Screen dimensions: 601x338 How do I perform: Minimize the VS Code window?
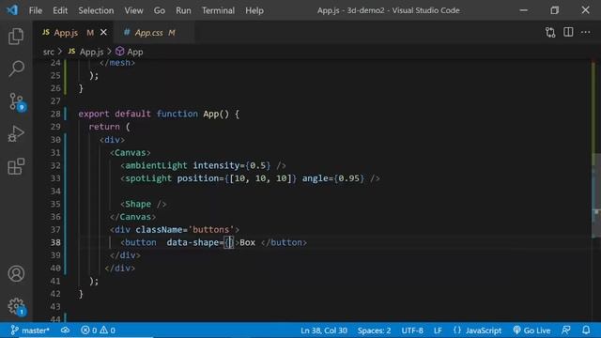524,10
